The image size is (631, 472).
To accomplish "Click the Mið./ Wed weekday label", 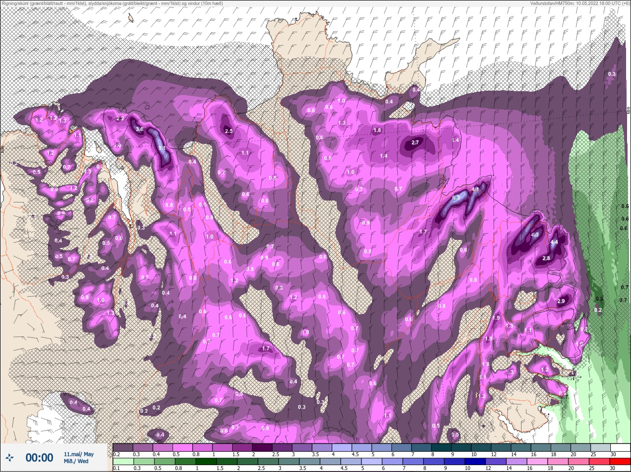I will [76, 462].
